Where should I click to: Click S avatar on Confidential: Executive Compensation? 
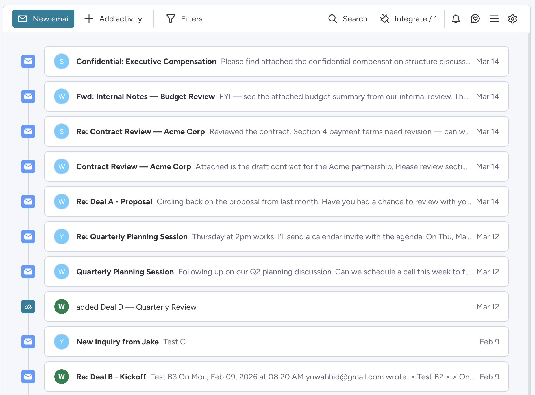click(62, 61)
